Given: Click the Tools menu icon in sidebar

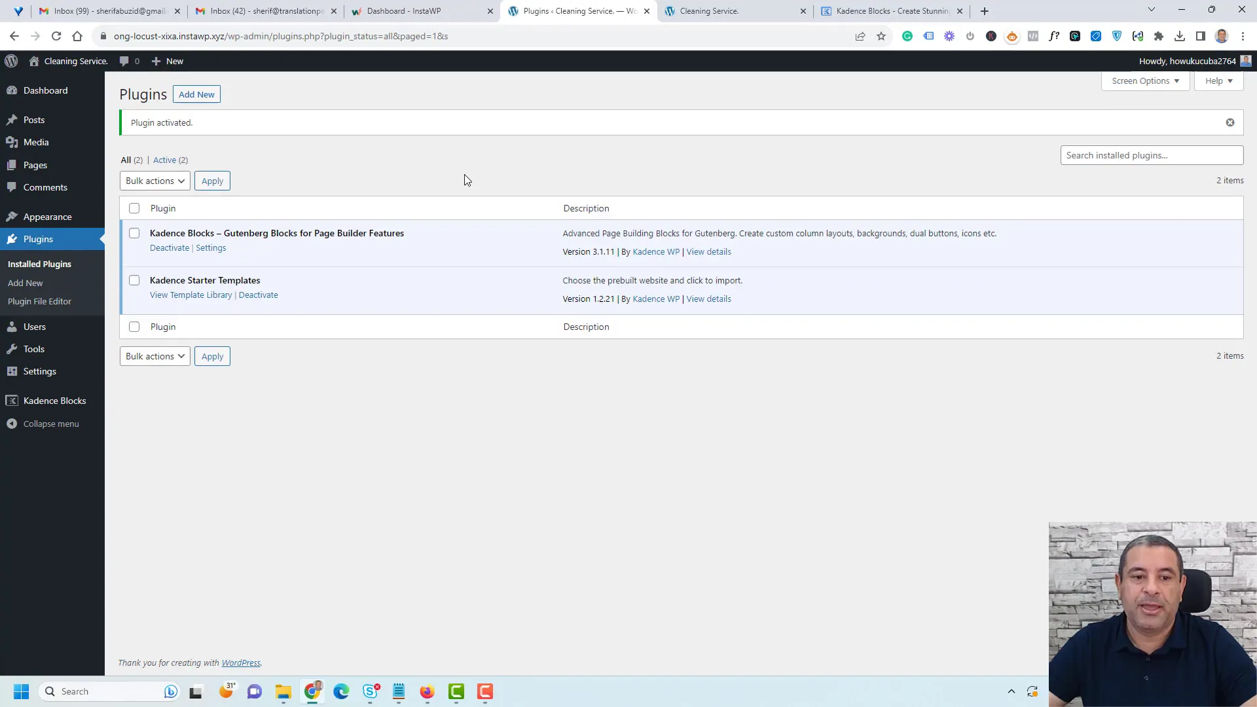Looking at the screenshot, I should point(13,349).
